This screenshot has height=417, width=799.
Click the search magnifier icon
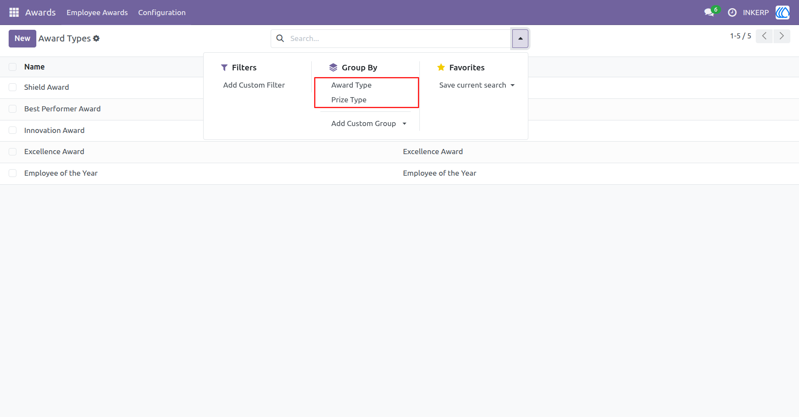[x=280, y=38]
